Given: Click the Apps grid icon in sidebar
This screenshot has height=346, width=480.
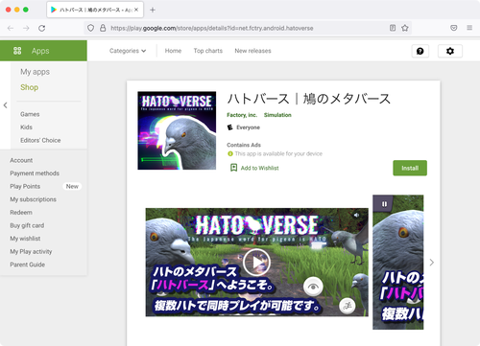Looking at the screenshot, I should tap(17, 51).
